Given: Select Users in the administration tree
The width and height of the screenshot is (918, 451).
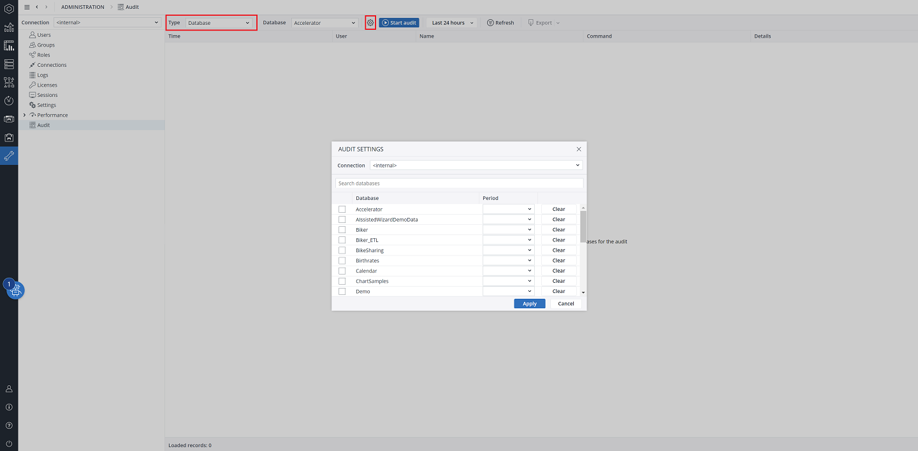Looking at the screenshot, I should (44, 35).
